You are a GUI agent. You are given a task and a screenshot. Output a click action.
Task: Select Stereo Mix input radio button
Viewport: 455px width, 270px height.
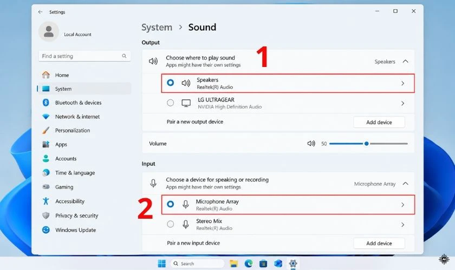[x=170, y=224]
